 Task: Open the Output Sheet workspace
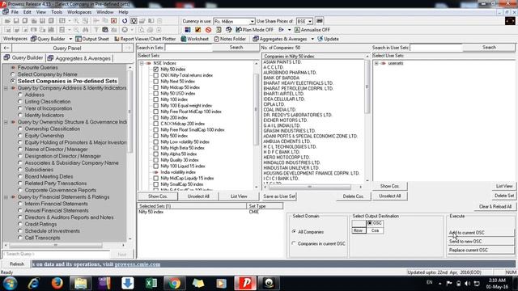click(92, 39)
